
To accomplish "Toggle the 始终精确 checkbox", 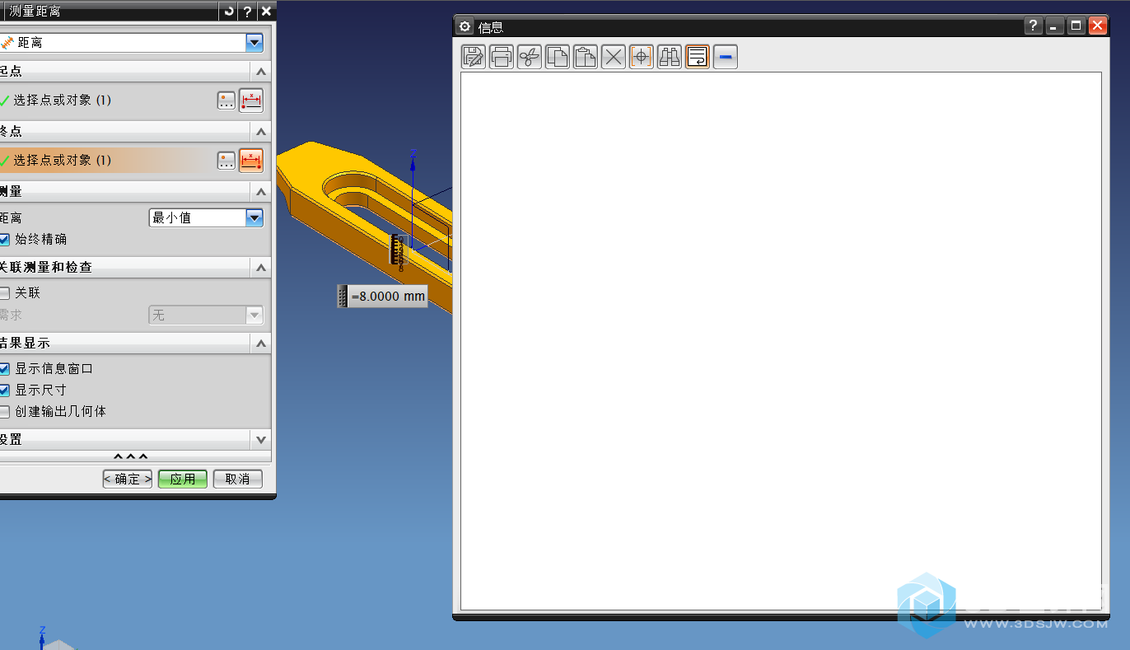I will click(5, 239).
